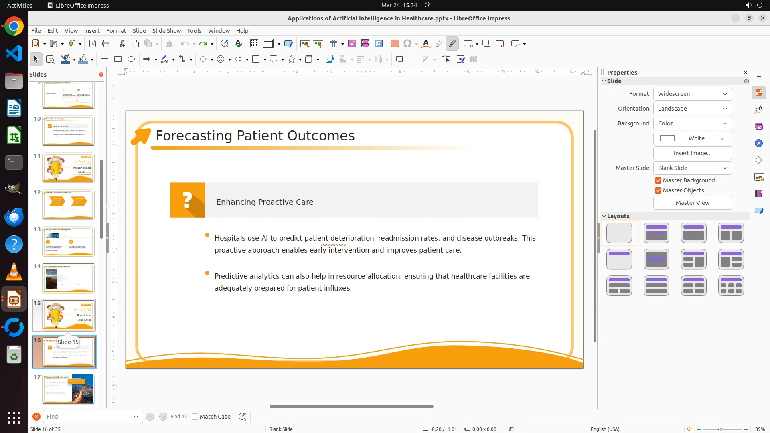The height and width of the screenshot is (433, 770).
Task: Collapse the Layouts section
Action: (x=604, y=216)
